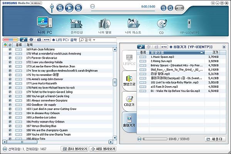Toggle the select-all checkbox in header
The width and height of the screenshot is (231, 154).
coord(10,45)
